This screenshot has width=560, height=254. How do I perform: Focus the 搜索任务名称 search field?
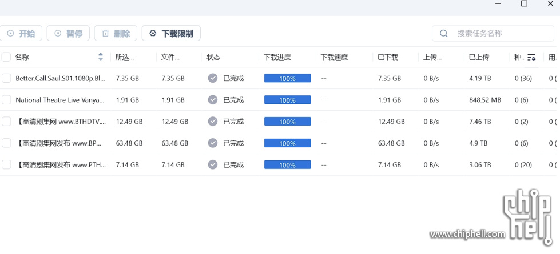click(493, 34)
